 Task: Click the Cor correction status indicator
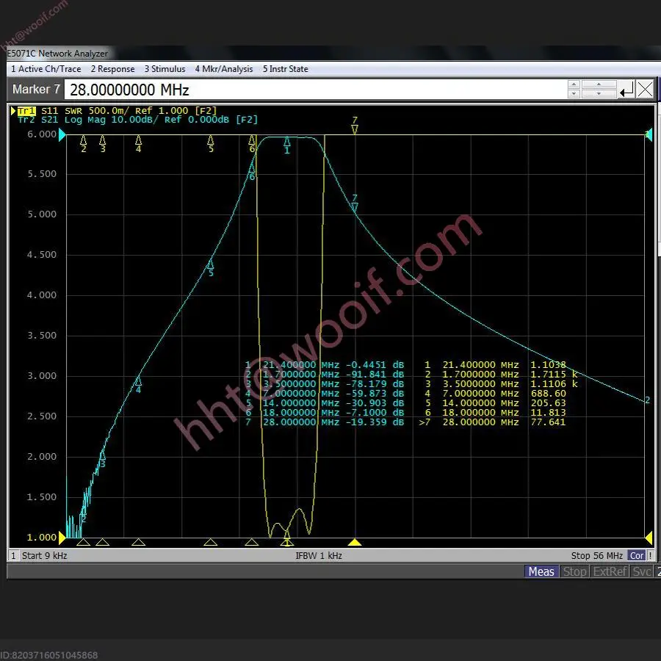tap(637, 555)
